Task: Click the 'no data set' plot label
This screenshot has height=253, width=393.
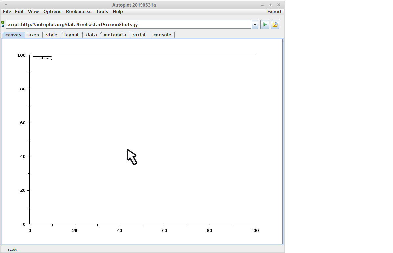Action: click(x=42, y=58)
